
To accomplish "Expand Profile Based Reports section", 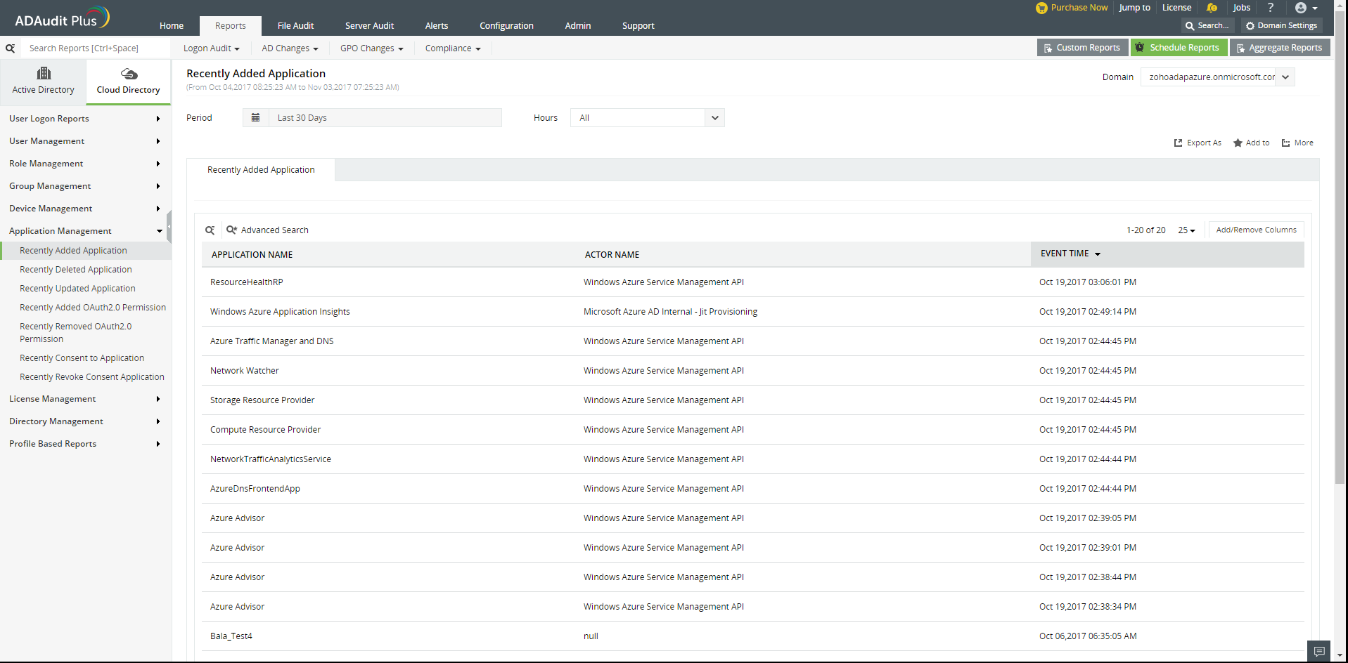I will click(x=85, y=444).
